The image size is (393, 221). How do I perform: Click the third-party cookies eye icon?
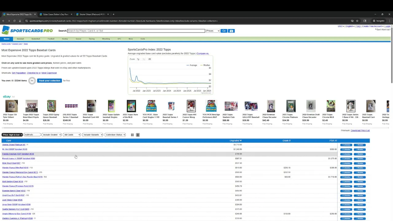pyautogui.click(x=352, y=21)
